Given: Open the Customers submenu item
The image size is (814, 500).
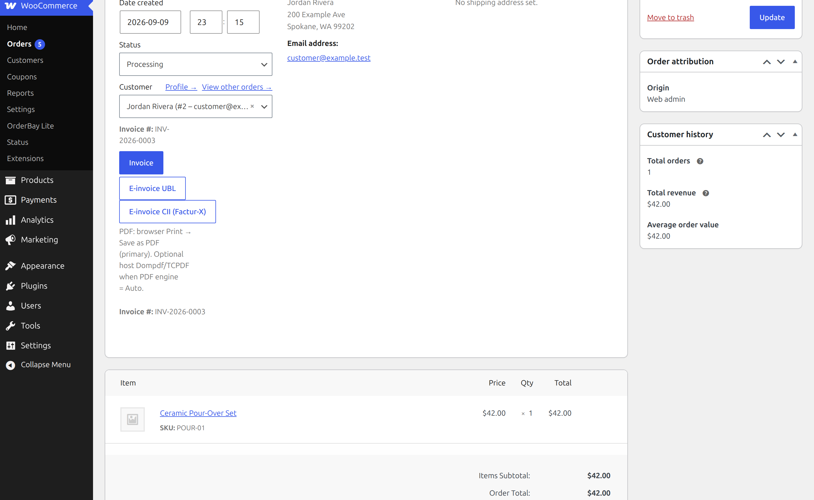Looking at the screenshot, I should click(x=25, y=60).
